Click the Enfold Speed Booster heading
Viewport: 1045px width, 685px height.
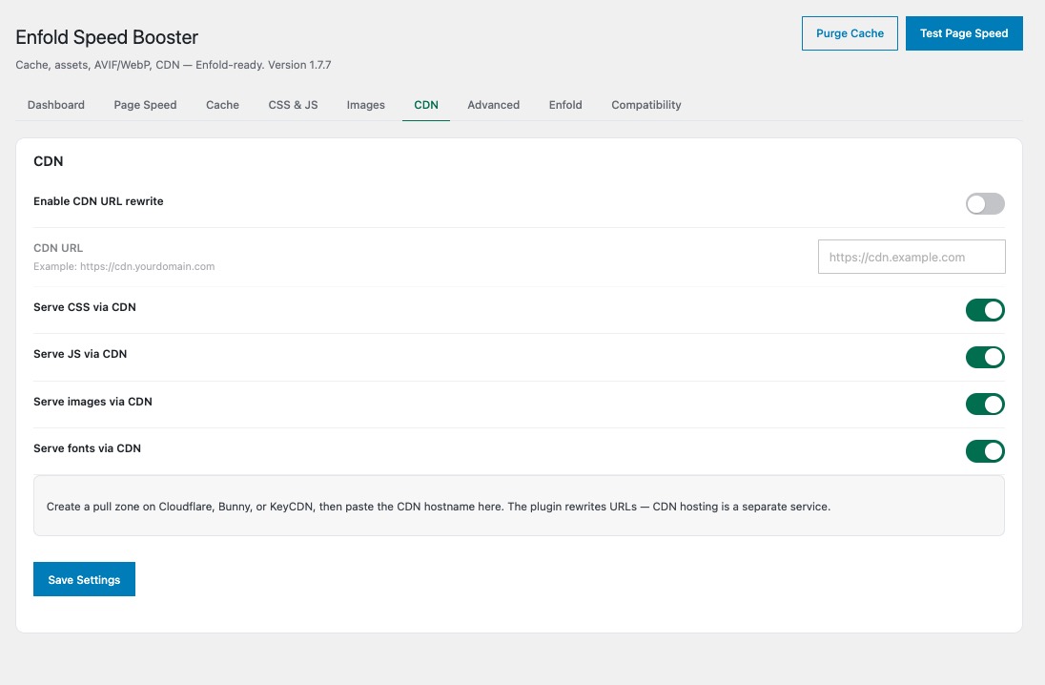coord(107,37)
